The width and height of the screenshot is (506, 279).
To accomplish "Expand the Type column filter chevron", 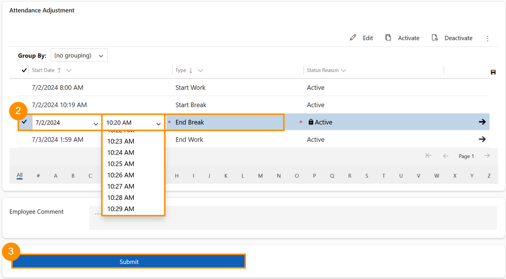I will [200, 70].
